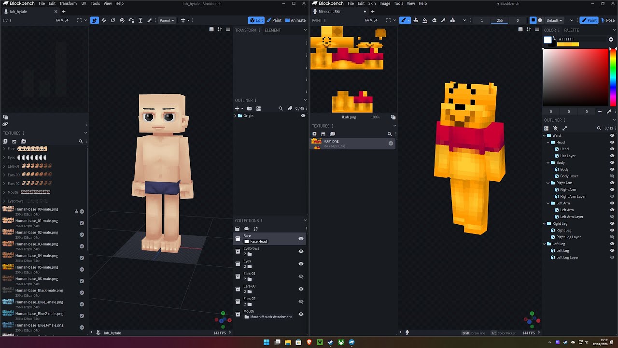This screenshot has width=618, height=348.
Task: Select the Draw Shape tool
Action: pos(452,20)
